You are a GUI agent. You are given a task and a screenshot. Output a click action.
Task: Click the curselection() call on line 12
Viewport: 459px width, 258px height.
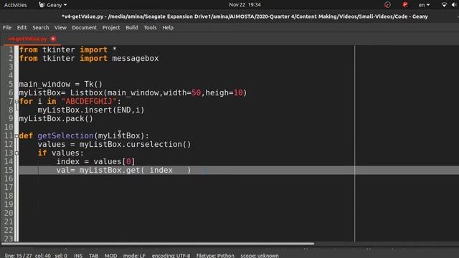point(158,144)
